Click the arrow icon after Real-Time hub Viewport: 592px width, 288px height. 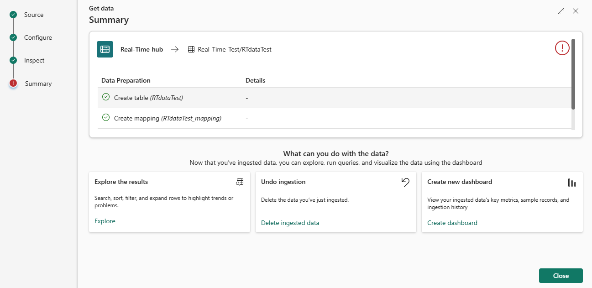175,49
